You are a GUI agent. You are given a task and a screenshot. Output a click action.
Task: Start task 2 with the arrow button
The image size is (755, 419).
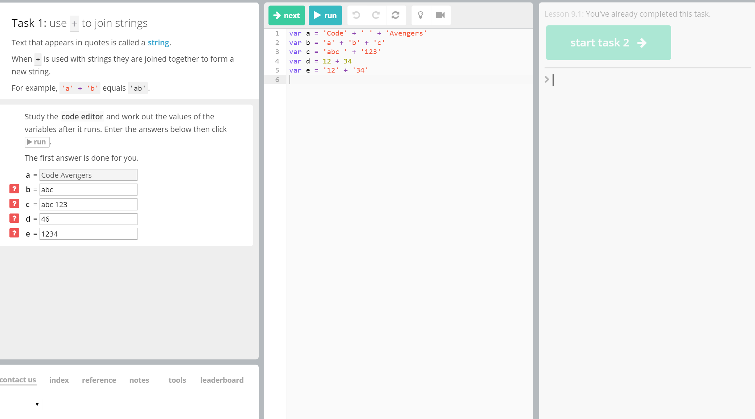[608, 43]
